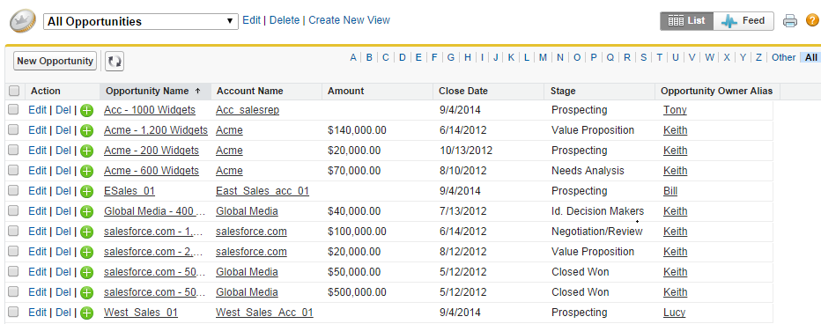Check the Acc - 1000 Widgets row checkbox
This screenshot has width=821, height=324.
[13, 109]
